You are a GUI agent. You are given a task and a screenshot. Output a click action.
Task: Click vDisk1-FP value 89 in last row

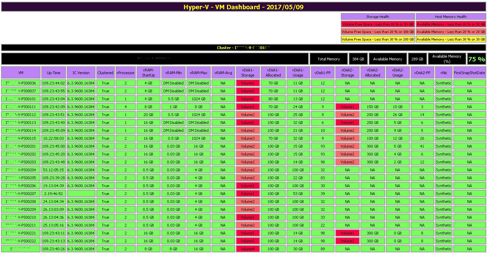(x=323, y=249)
